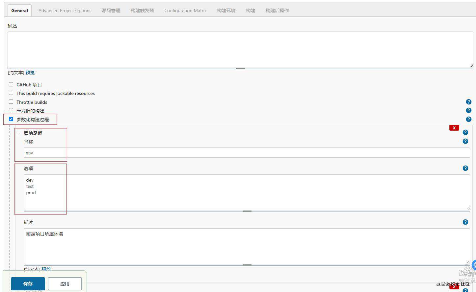Check This build requires lockable resources
This screenshot has height=292, width=476.
11,93
